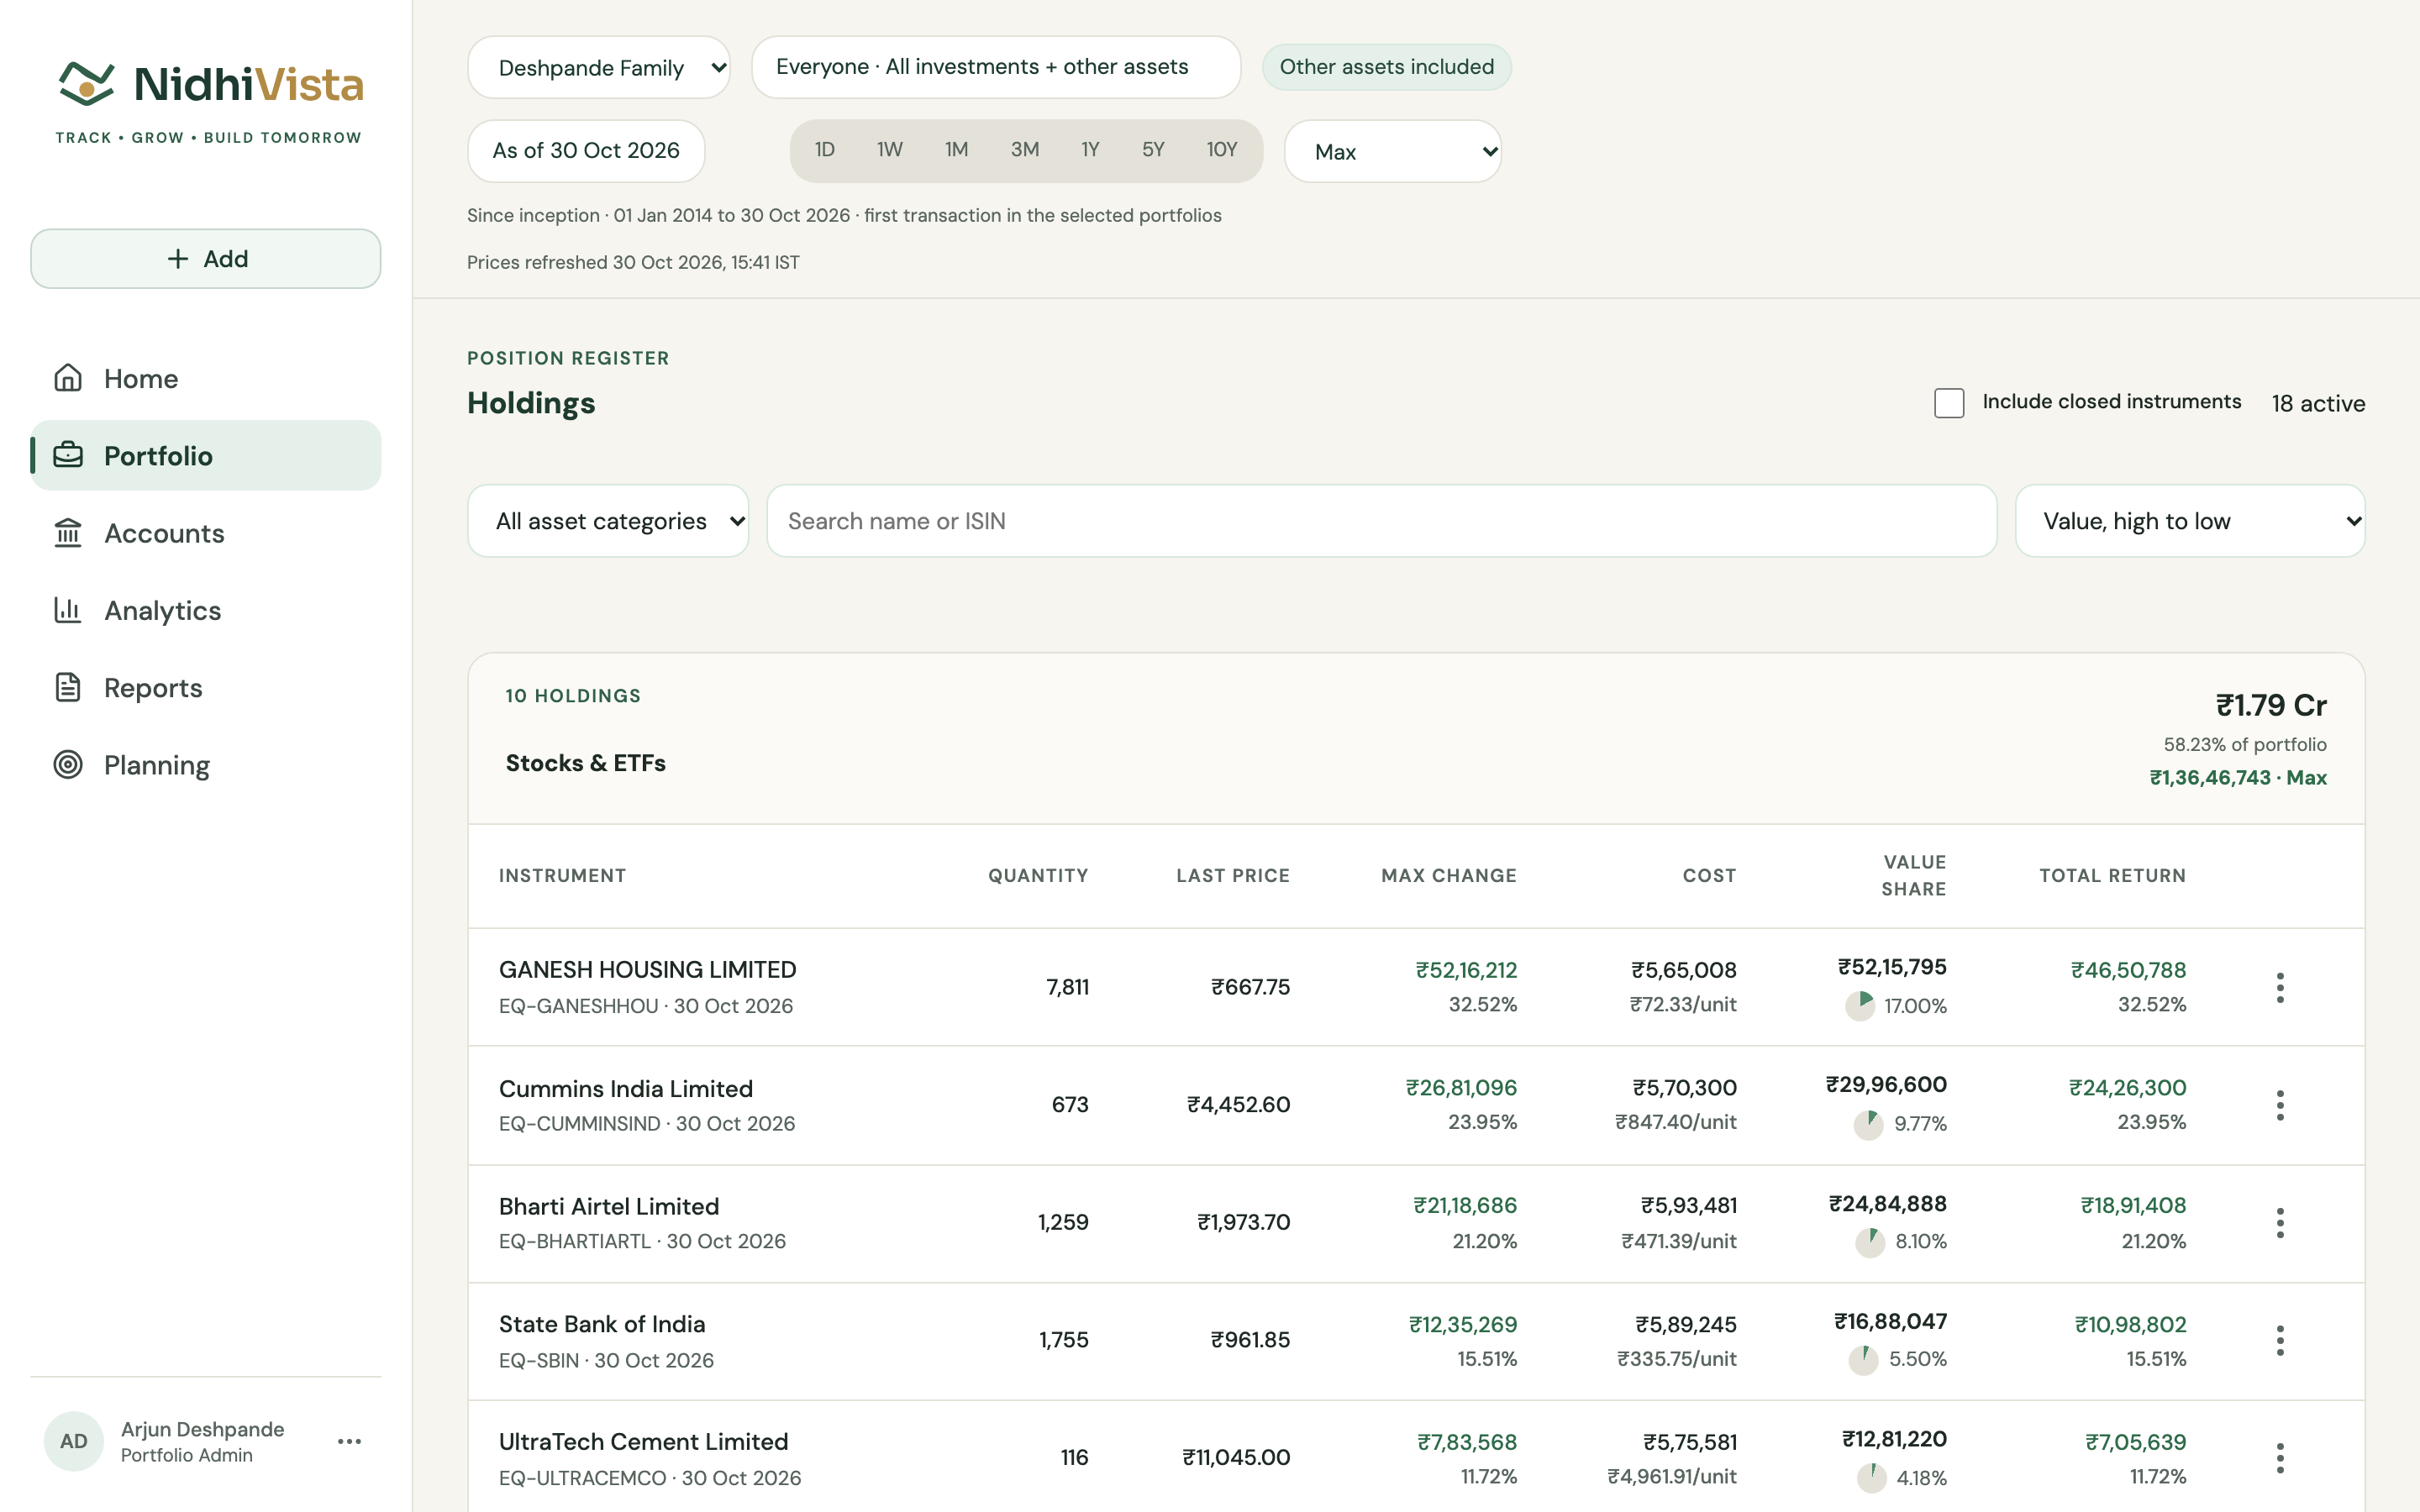Open row menu for State Bank of India

[2280, 1340]
